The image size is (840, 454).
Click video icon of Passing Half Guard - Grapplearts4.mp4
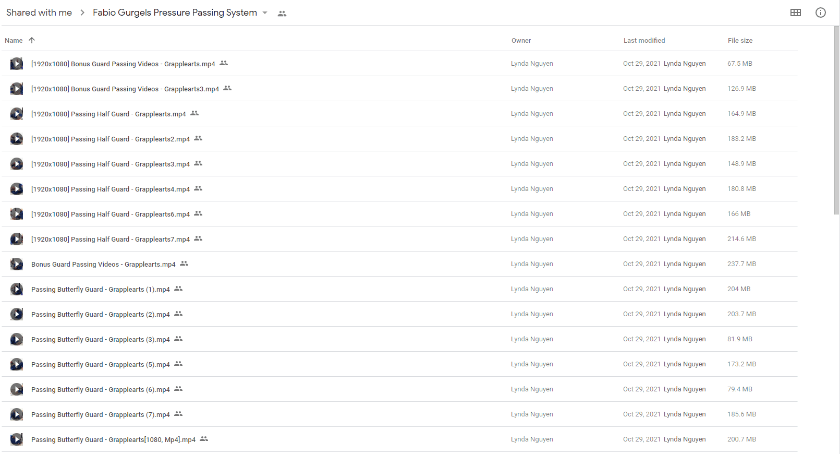coord(17,189)
